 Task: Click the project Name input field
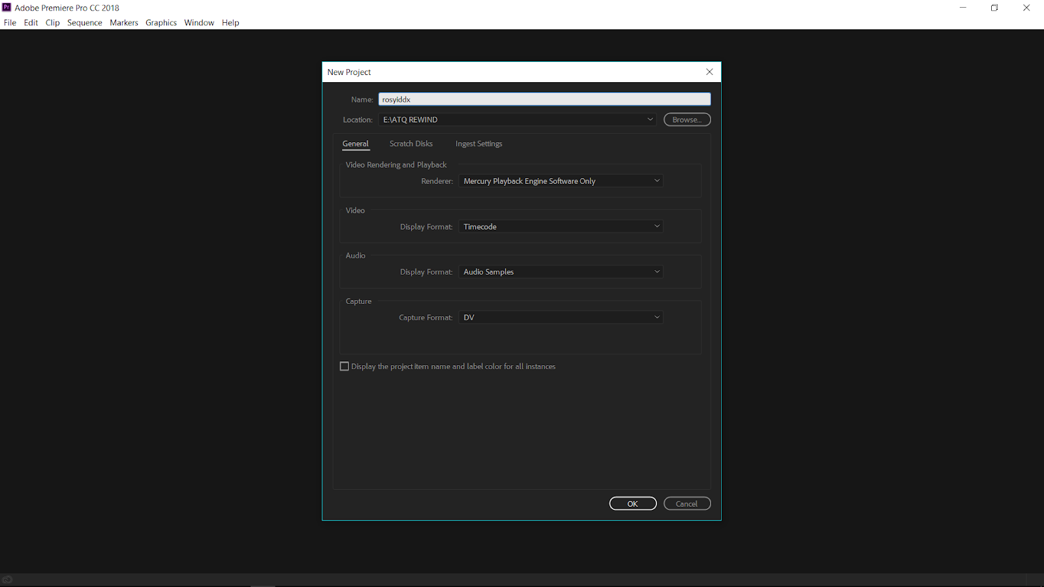pos(544,99)
